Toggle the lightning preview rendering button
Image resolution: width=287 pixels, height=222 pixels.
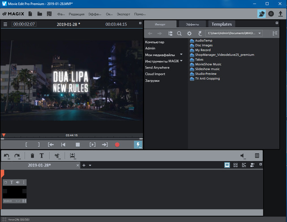coord(138,145)
